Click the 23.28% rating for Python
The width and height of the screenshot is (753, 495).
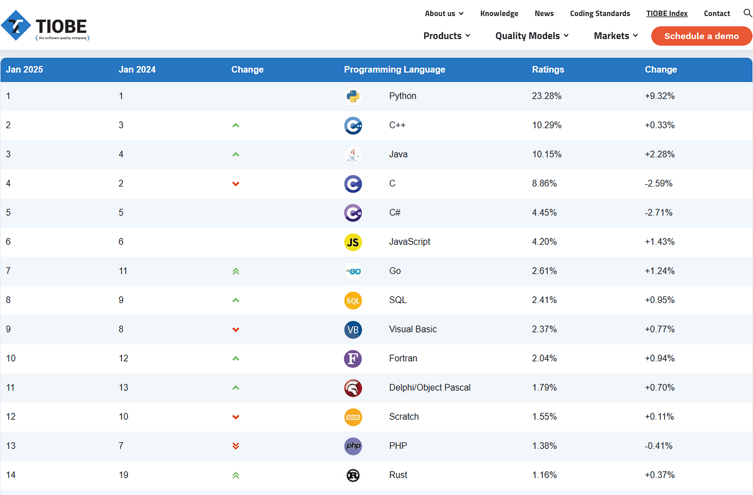(x=547, y=96)
